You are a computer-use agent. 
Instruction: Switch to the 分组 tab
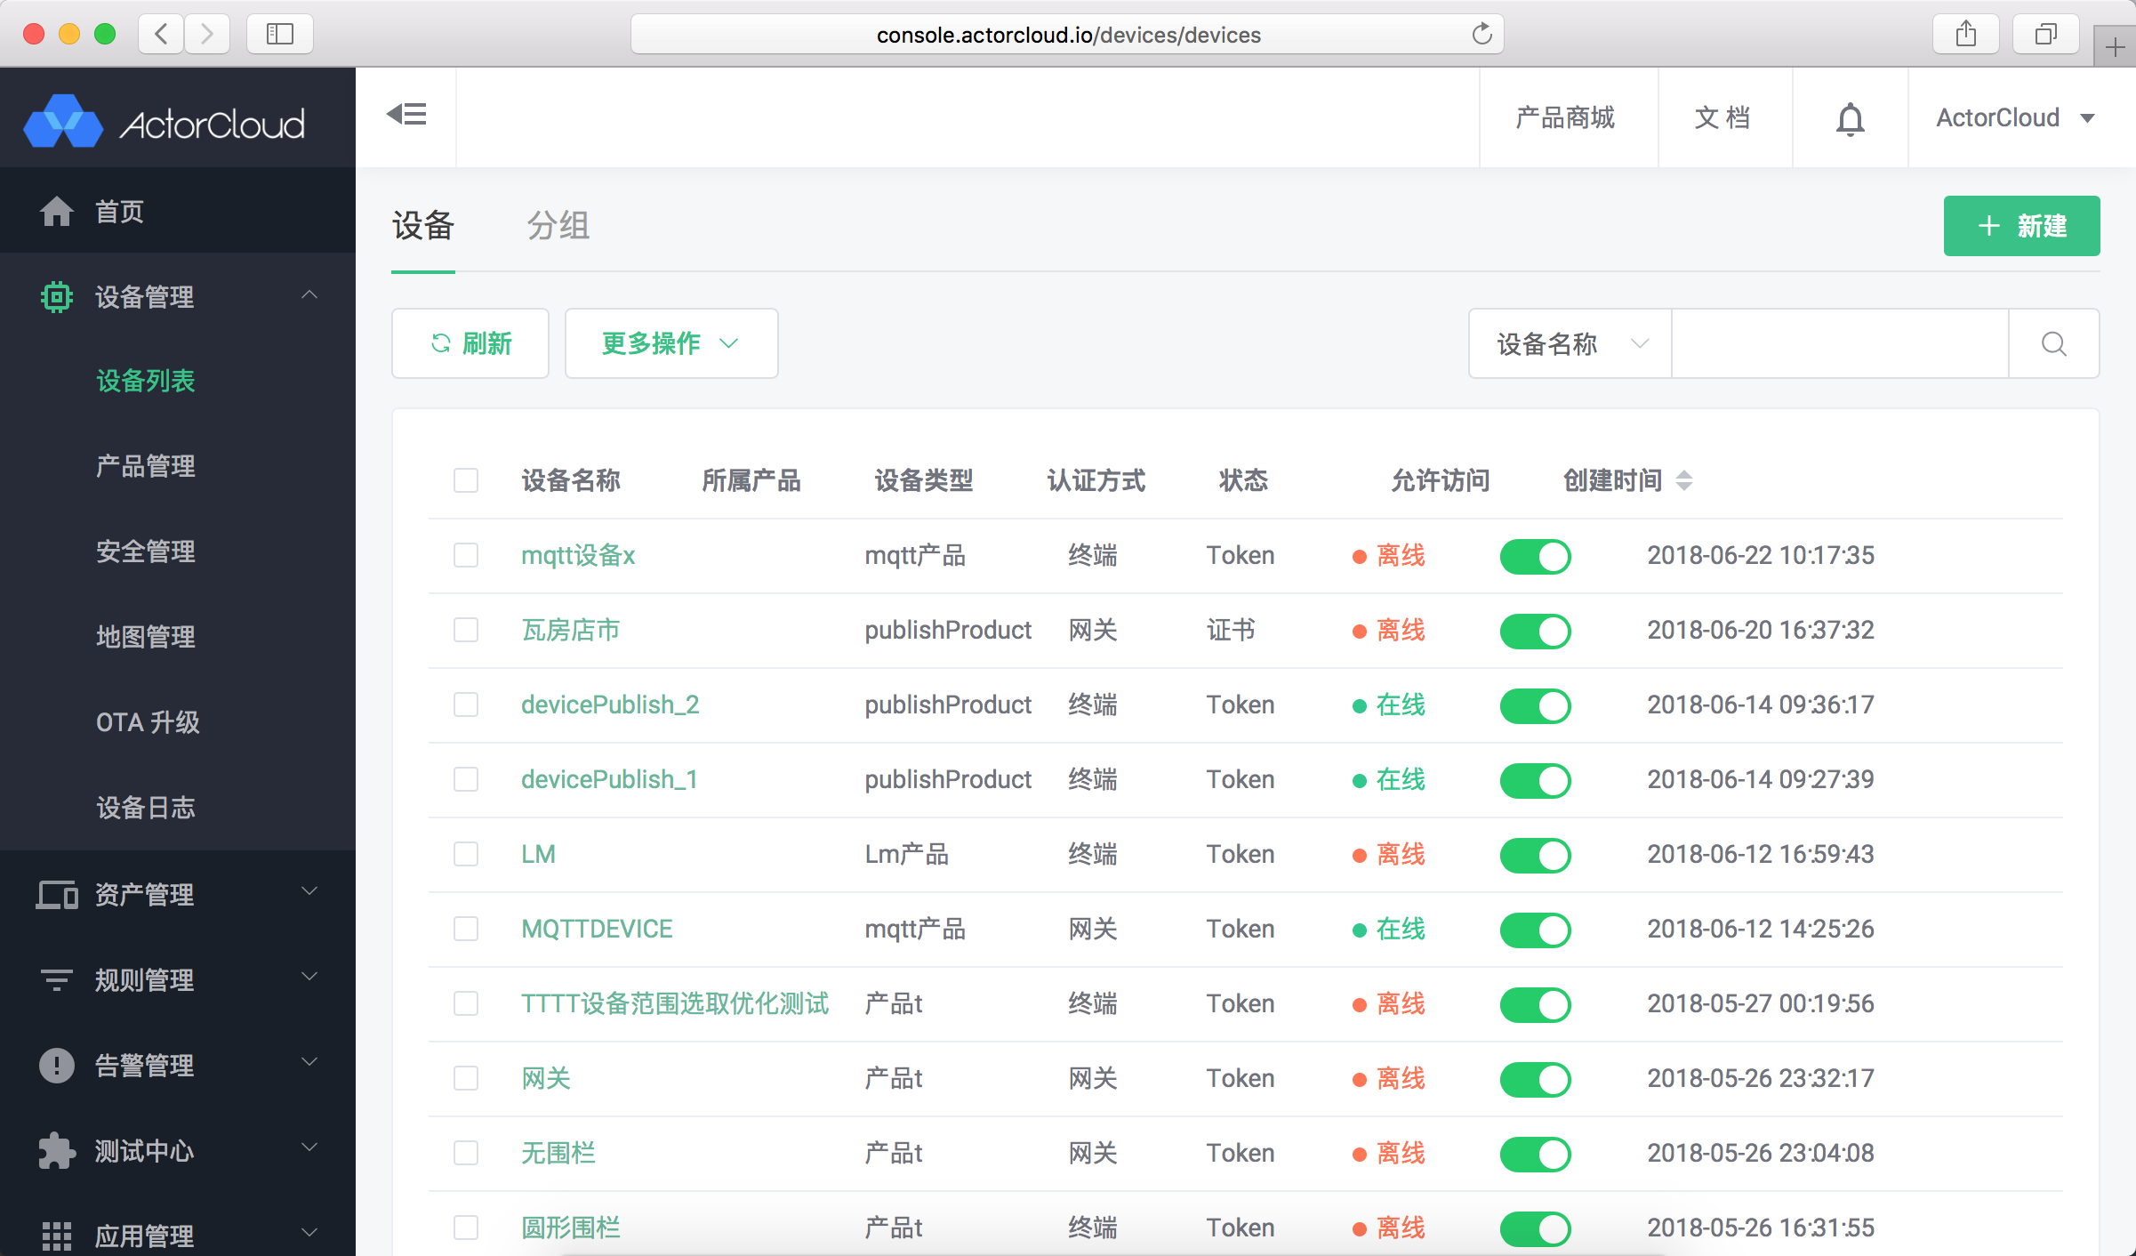(558, 226)
